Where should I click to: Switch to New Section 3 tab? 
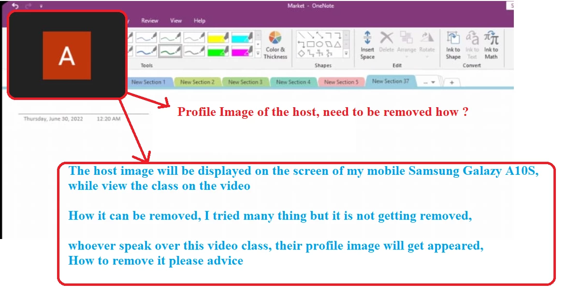tap(245, 82)
